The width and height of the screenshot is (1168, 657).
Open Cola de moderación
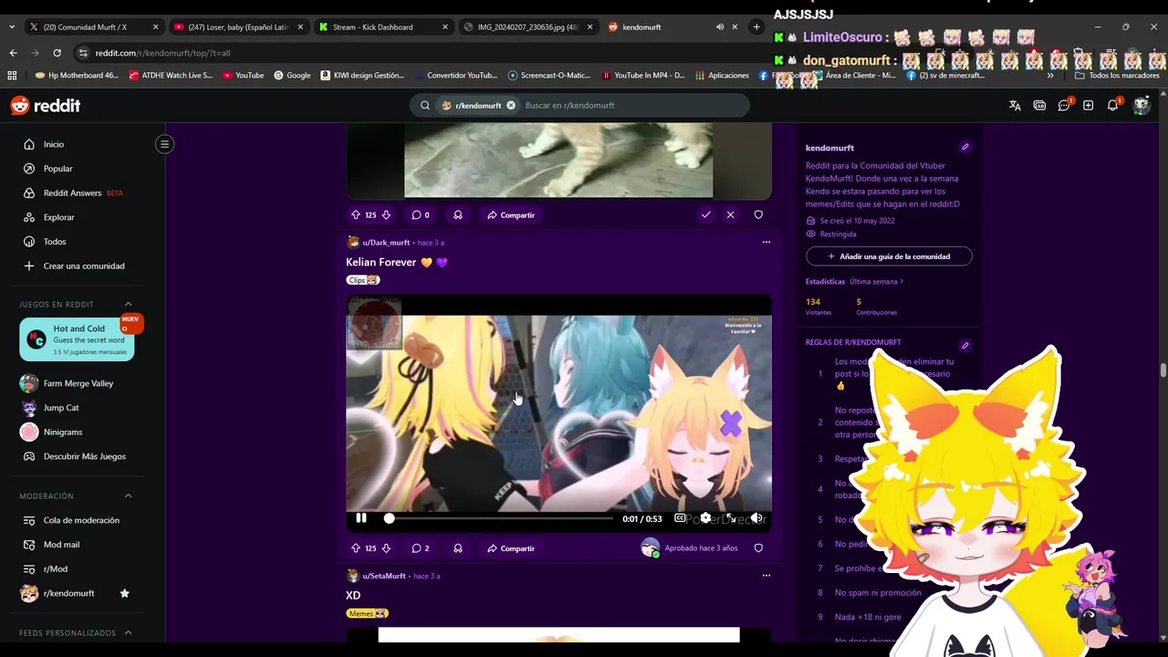80,520
